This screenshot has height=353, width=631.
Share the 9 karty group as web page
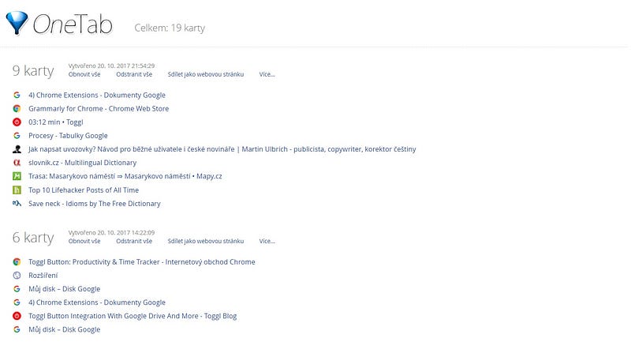(206, 74)
